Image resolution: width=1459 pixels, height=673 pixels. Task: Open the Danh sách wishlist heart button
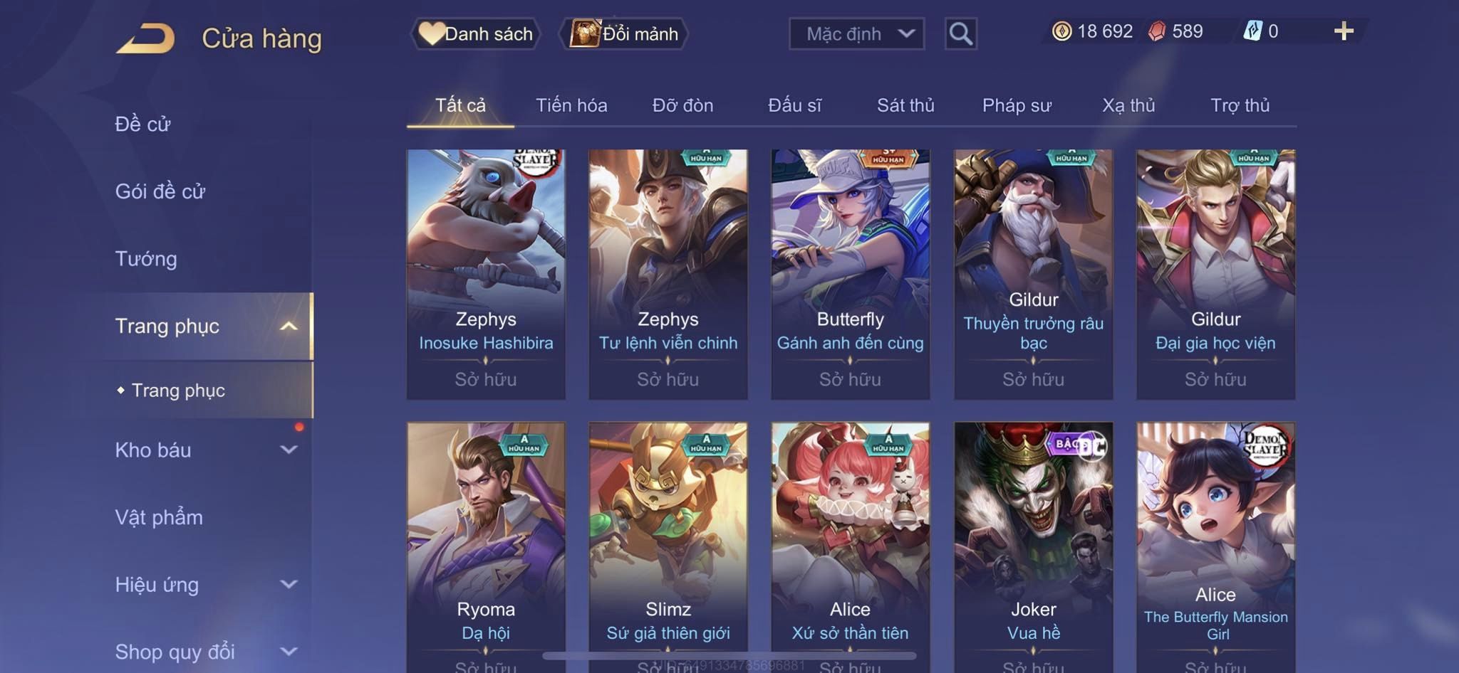pos(475,33)
